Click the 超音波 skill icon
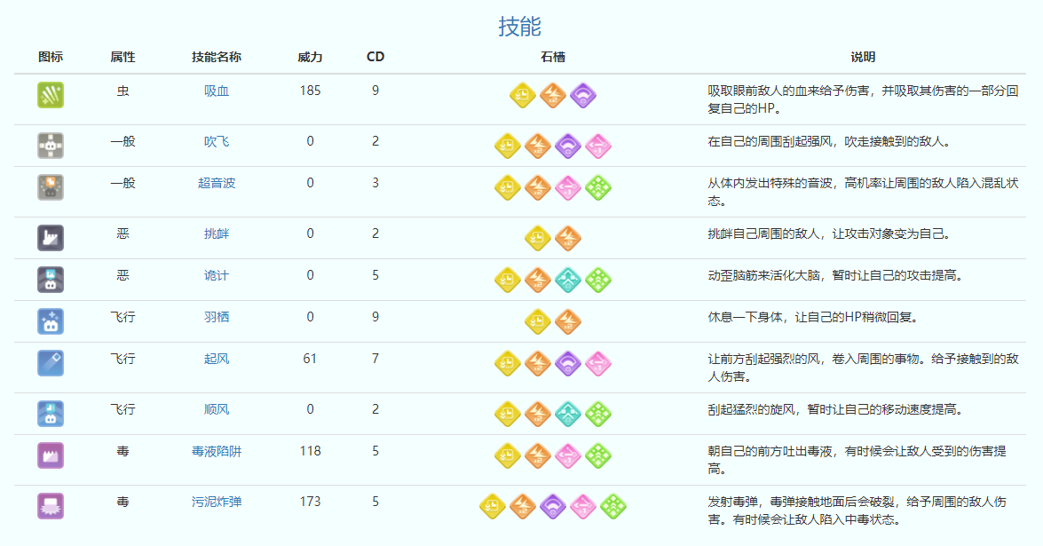Viewport: 1043px width, 546px height. [x=51, y=187]
